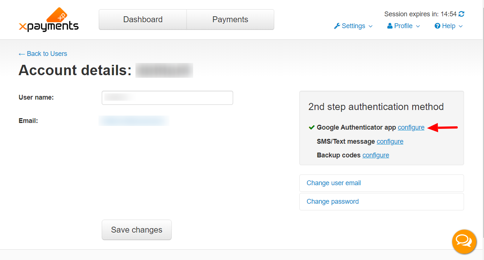
Task: Configure SMS/Text message authentication
Action: [390, 141]
